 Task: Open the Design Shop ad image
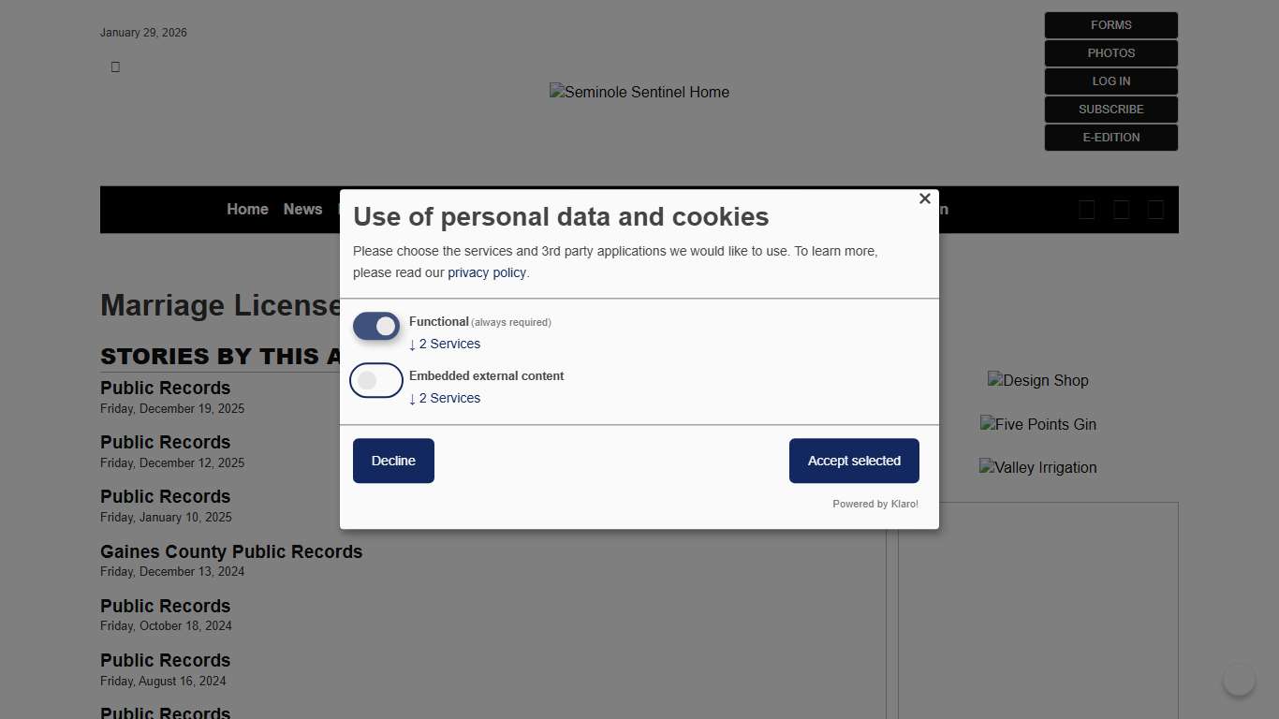(x=1037, y=381)
